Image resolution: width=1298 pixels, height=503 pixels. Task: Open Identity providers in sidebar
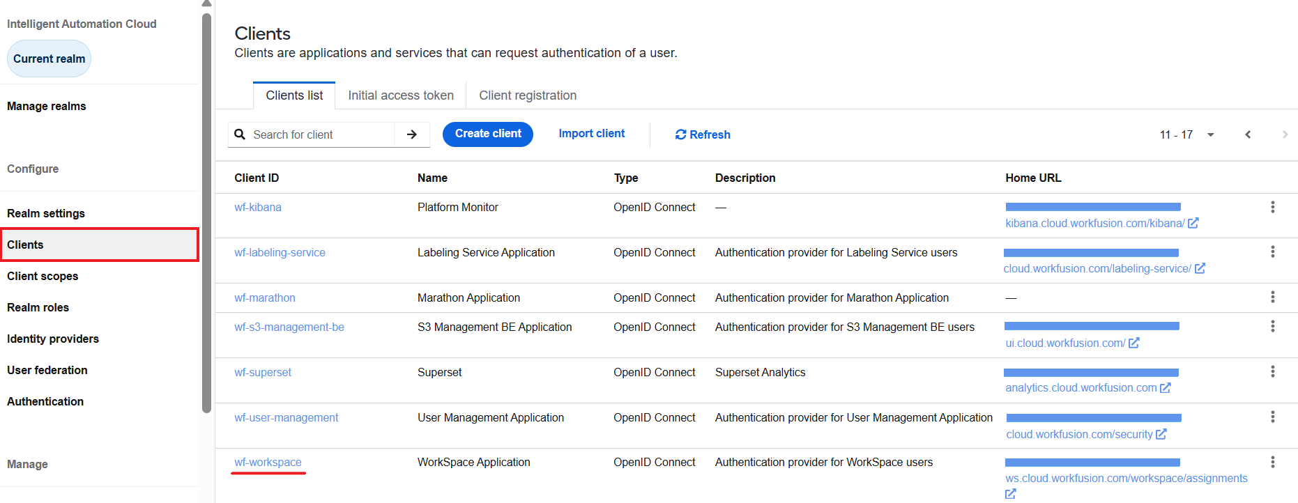point(53,339)
